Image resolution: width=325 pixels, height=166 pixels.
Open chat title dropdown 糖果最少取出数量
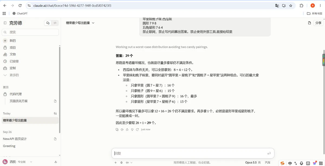pos(80,23)
